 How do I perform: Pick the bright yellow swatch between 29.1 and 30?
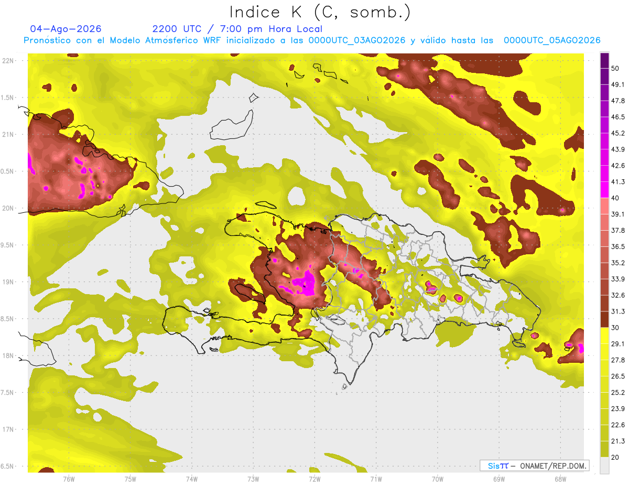coord(604,336)
